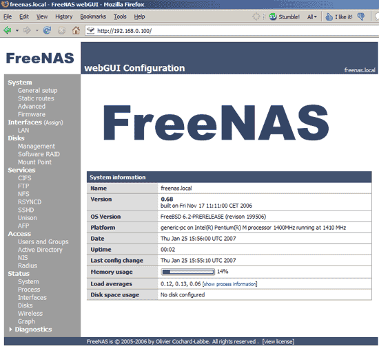Image resolution: width=379 pixels, height=346 pixels.
Task: Open the File menu
Action: pyautogui.click(x=8, y=17)
